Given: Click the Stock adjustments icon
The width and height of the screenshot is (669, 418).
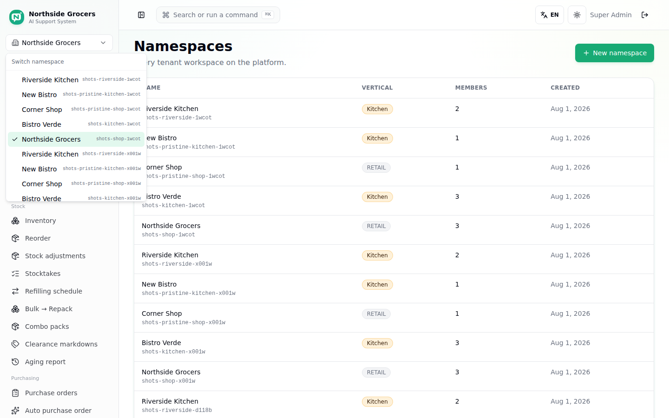Looking at the screenshot, I should click(15, 256).
